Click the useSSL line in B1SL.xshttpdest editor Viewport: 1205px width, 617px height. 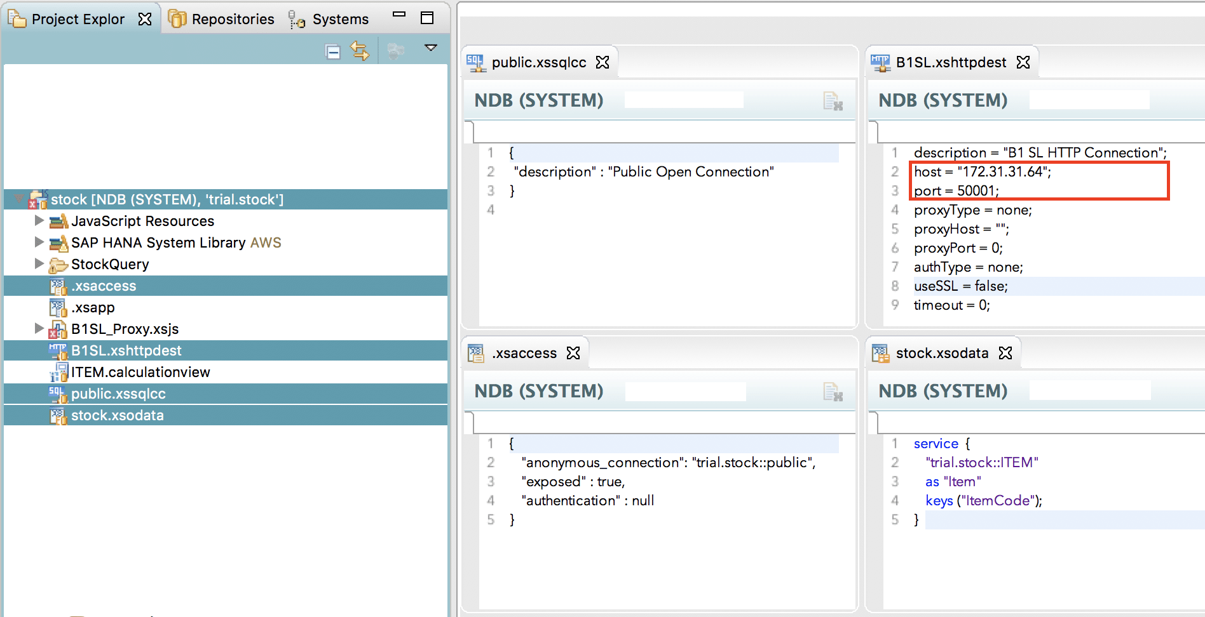[x=960, y=286]
